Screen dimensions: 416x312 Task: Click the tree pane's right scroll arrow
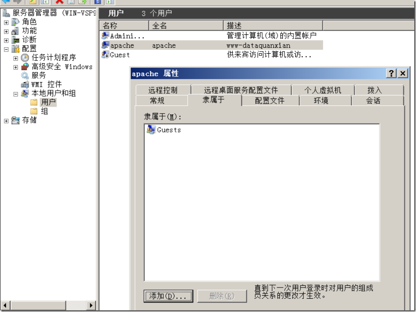click(x=91, y=305)
